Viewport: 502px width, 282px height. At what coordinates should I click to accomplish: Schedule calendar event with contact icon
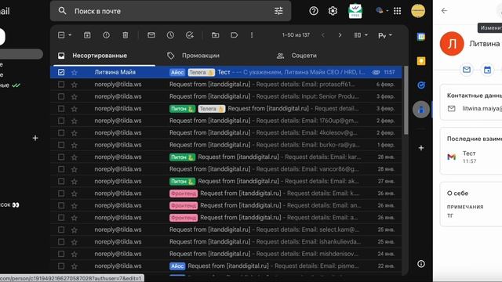487,70
